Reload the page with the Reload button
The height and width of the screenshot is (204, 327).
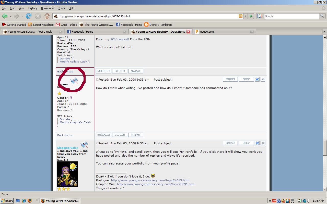[29, 16]
